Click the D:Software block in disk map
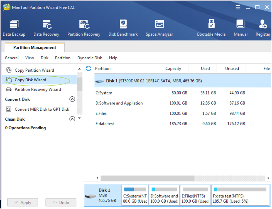 164,195
